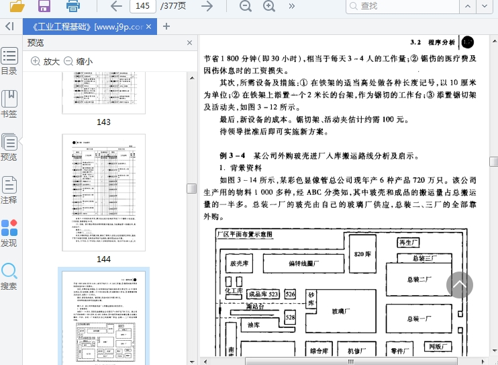Click the 总装一厂 box in the diagram
This screenshot has height=365, width=498.
coord(419,319)
